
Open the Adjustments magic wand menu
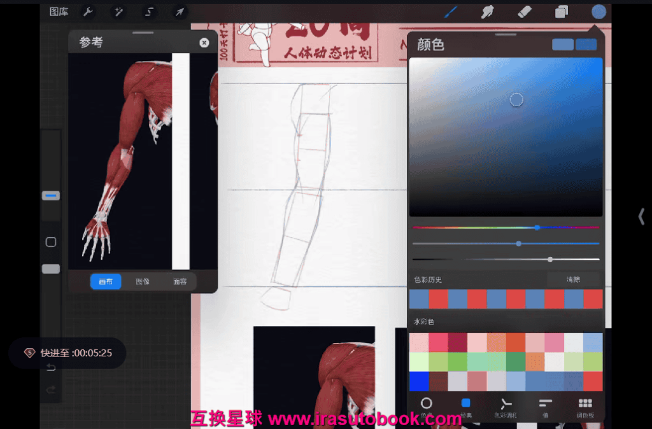(x=118, y=11)
